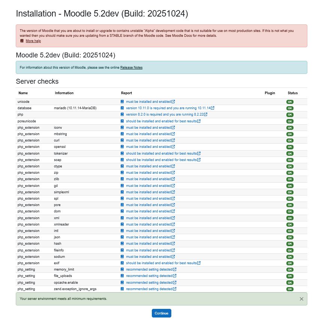Image resolution: width=331 pixels, height=322 pixels.
Task: Click the docs icon in the iconv row
Action: pyautogui.click(x=122, y=127)
